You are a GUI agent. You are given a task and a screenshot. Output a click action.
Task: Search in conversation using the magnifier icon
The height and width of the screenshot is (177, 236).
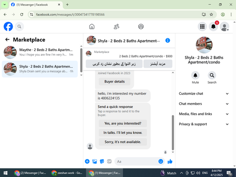point(212,75)
